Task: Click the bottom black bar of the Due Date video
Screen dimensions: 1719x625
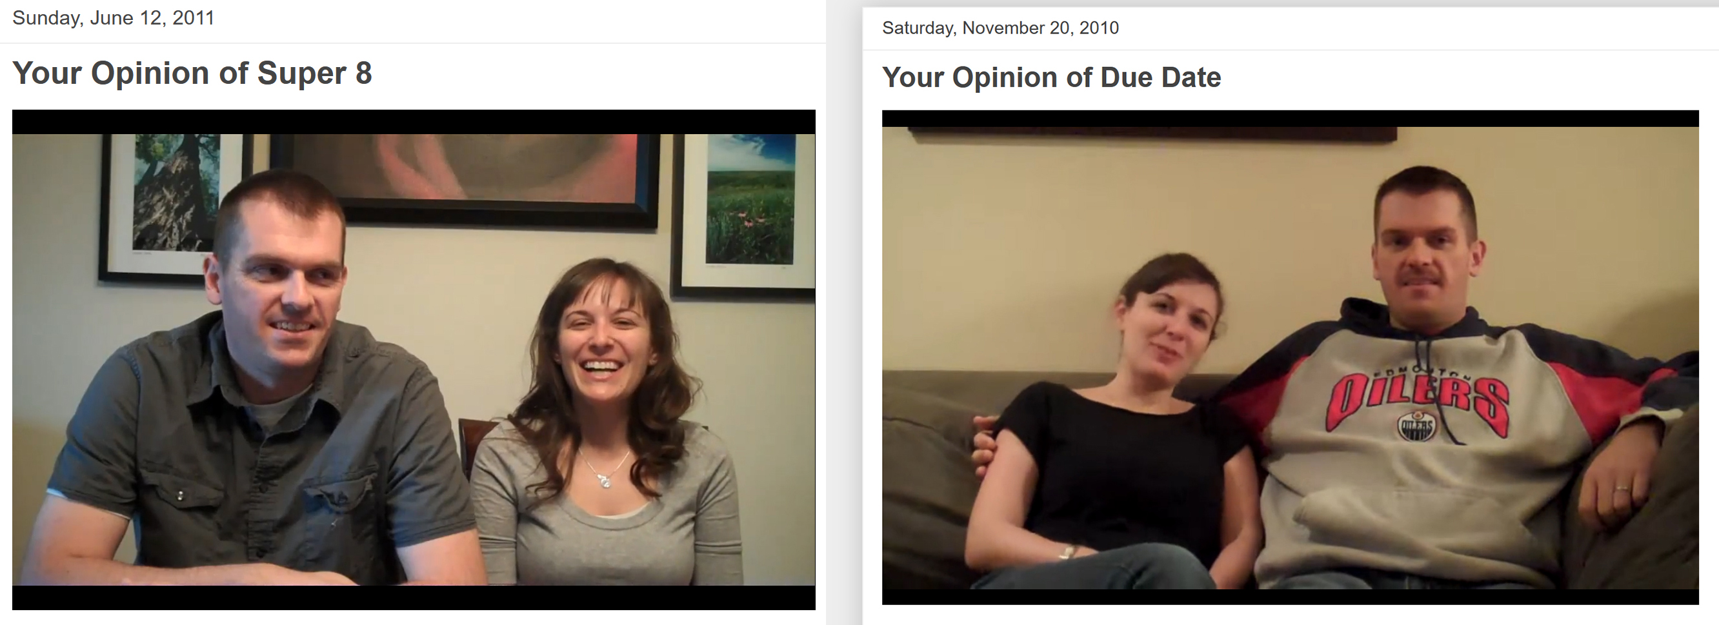Action: 1290,597
